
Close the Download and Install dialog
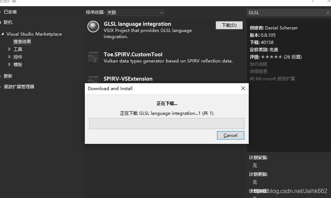(x=243, y=88)
